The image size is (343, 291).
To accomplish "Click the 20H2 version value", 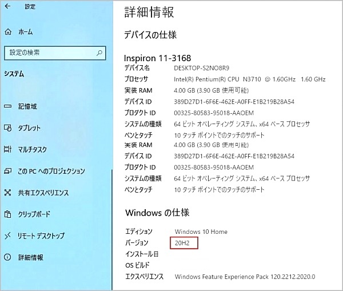I will 182,243.
